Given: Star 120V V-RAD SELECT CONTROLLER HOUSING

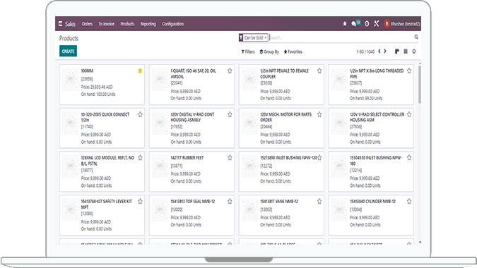Looking at the screenshot, I should tap(409, 114).
